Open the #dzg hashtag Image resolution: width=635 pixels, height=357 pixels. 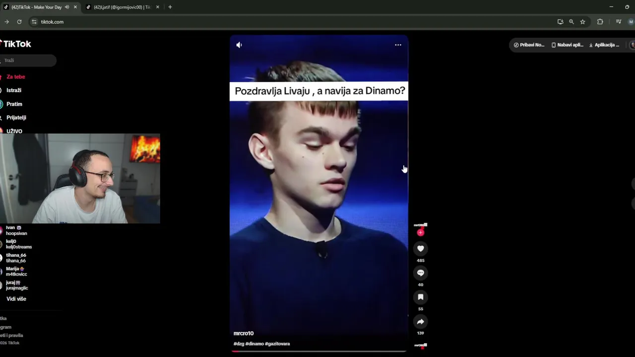[x=239, y=344]
